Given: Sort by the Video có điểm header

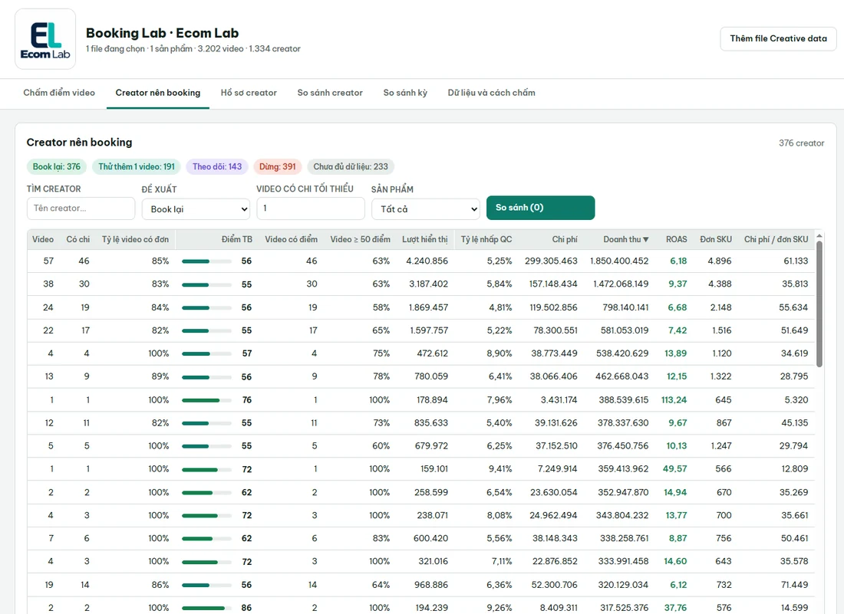Looking at the screenshot, I should [292, 239].
